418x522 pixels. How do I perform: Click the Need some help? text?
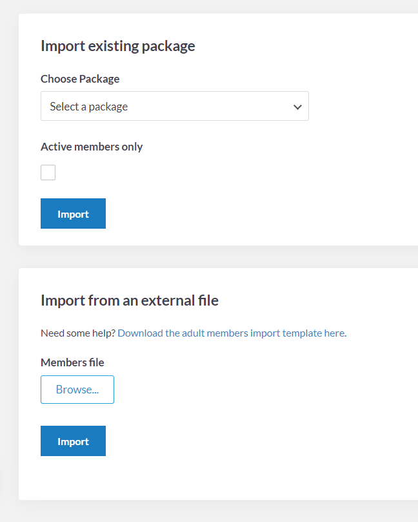pos(77,333)
